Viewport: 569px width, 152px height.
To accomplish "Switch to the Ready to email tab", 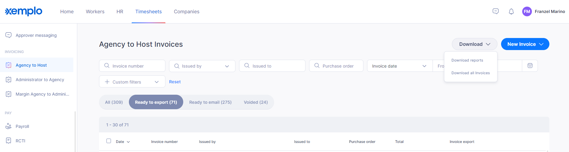I will point(210,102).
